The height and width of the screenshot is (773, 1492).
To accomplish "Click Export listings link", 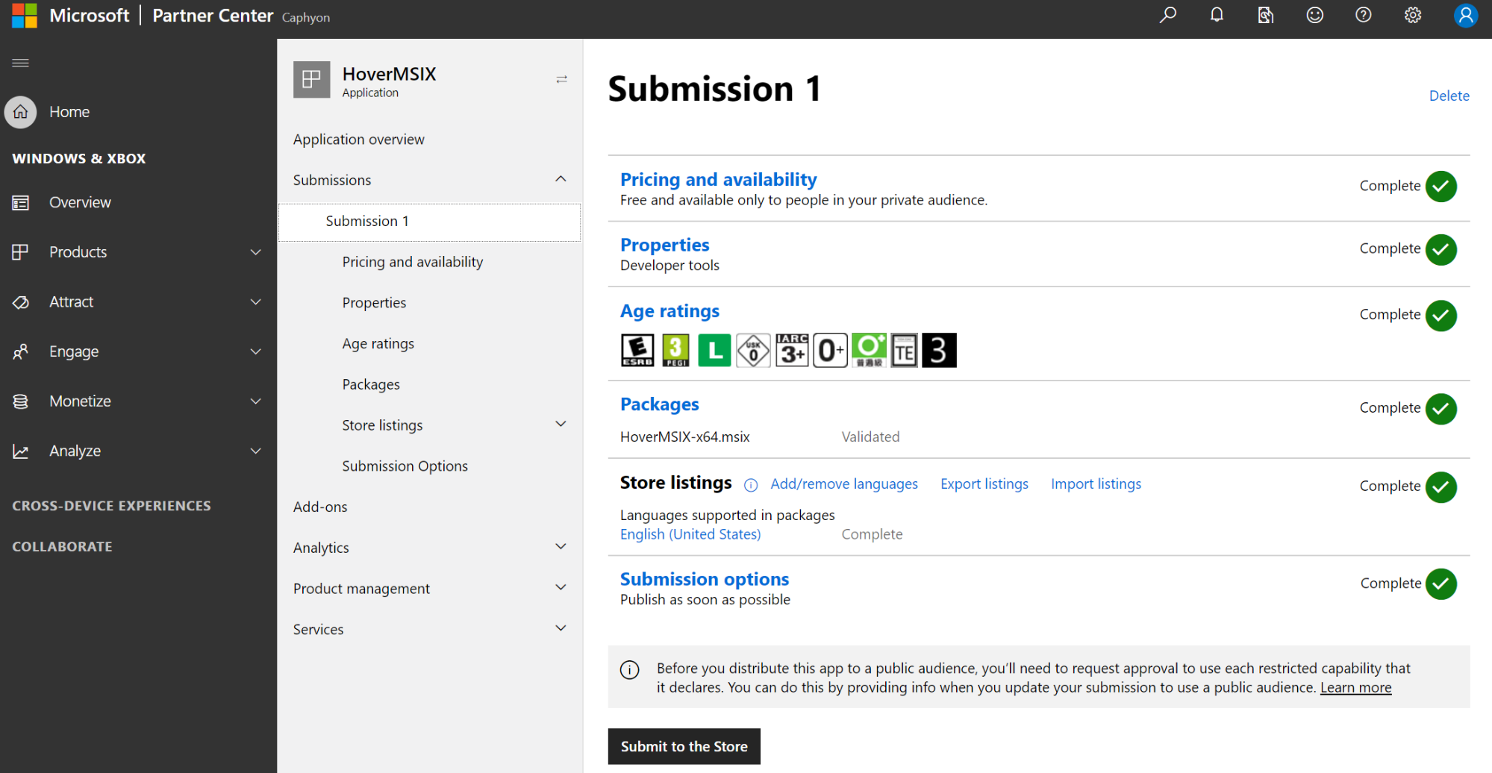I will tap(984, 484).
